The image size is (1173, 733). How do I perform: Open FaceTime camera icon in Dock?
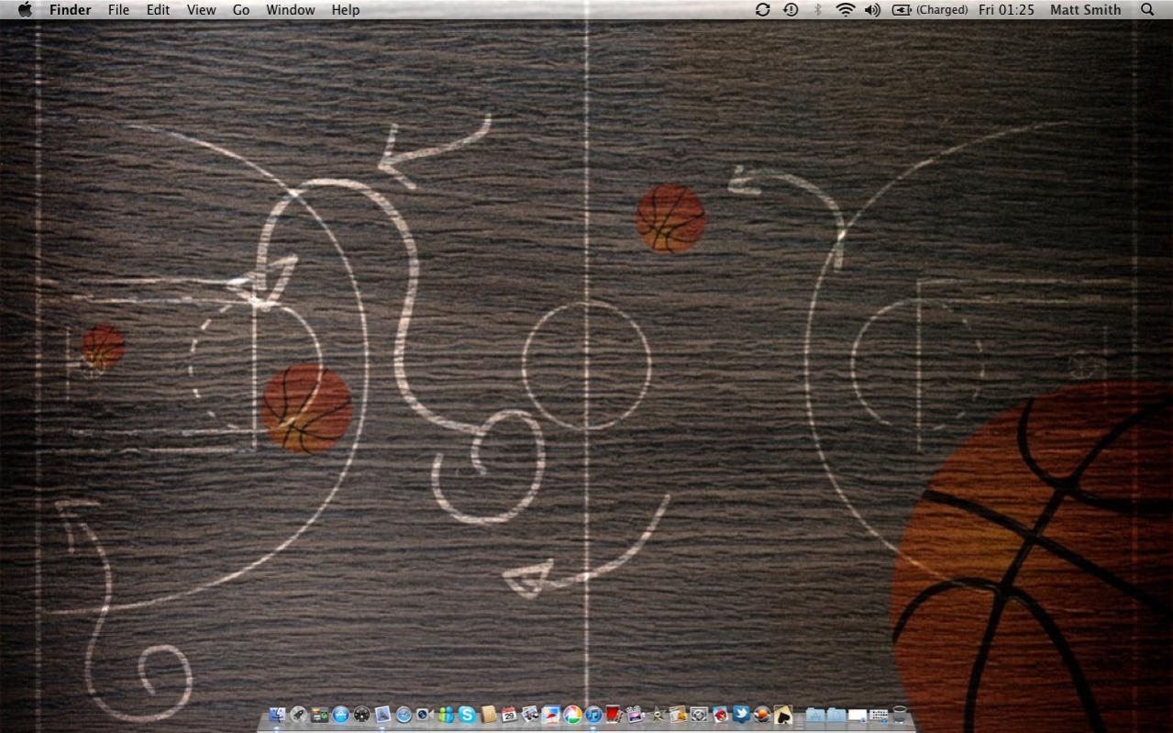click(425, 715)
